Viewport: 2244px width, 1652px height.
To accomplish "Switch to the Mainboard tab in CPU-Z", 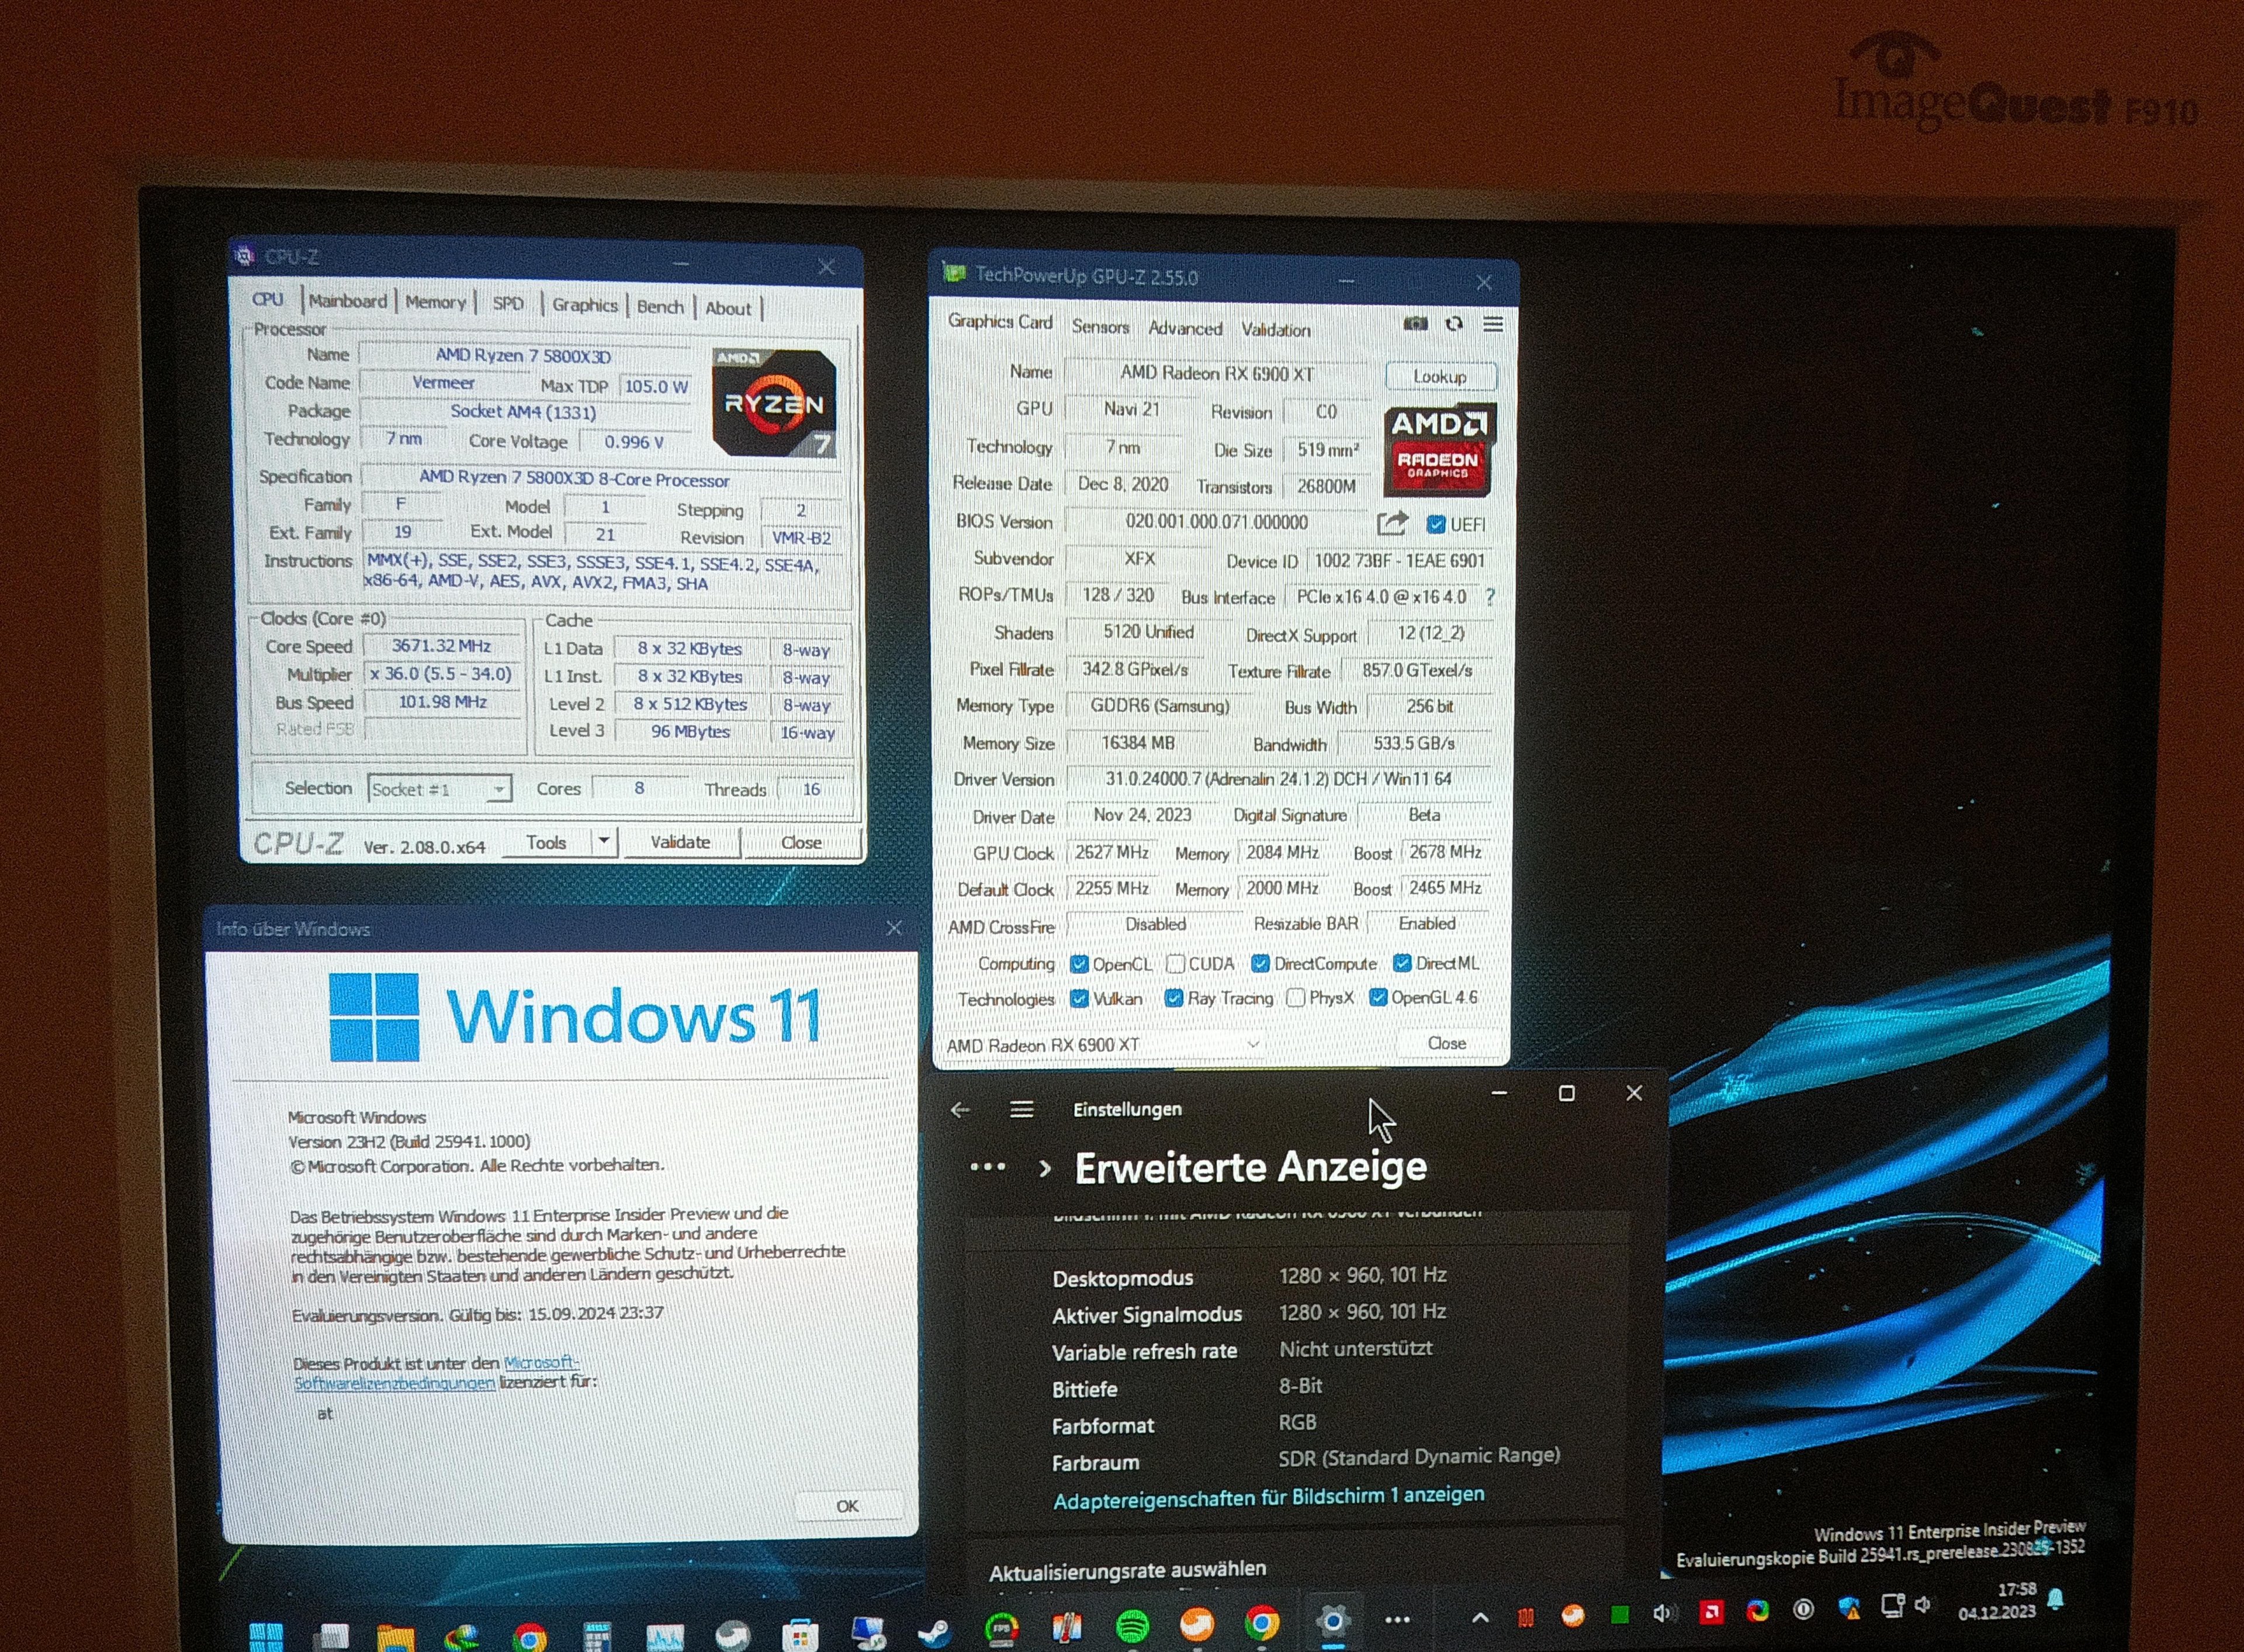I will pos(347,301).
